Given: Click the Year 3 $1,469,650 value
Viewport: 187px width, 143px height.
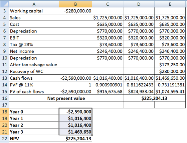Looking at the screenshot, I should point(75,132).
